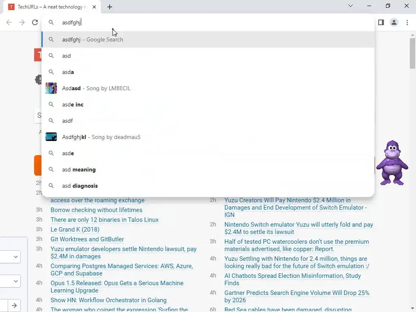Select 'asdfghj - Google Search' suggestion

pyautogui.click(x=208, y=39)
